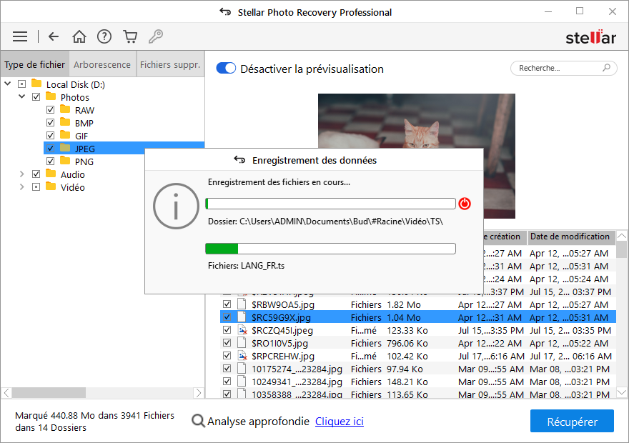Viewport: 629px width, 443px height.
Task: Uncheck the RAW folder checkbox
Action: click(x=50, y=110)
